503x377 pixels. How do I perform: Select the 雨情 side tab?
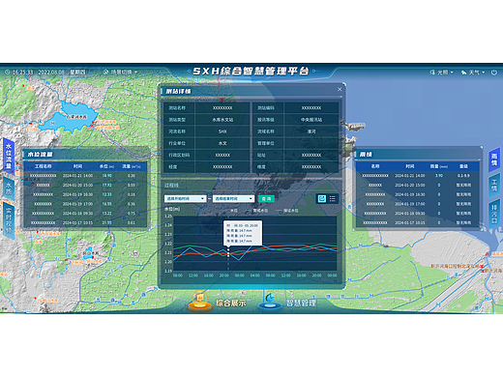(x=494, y=159)
